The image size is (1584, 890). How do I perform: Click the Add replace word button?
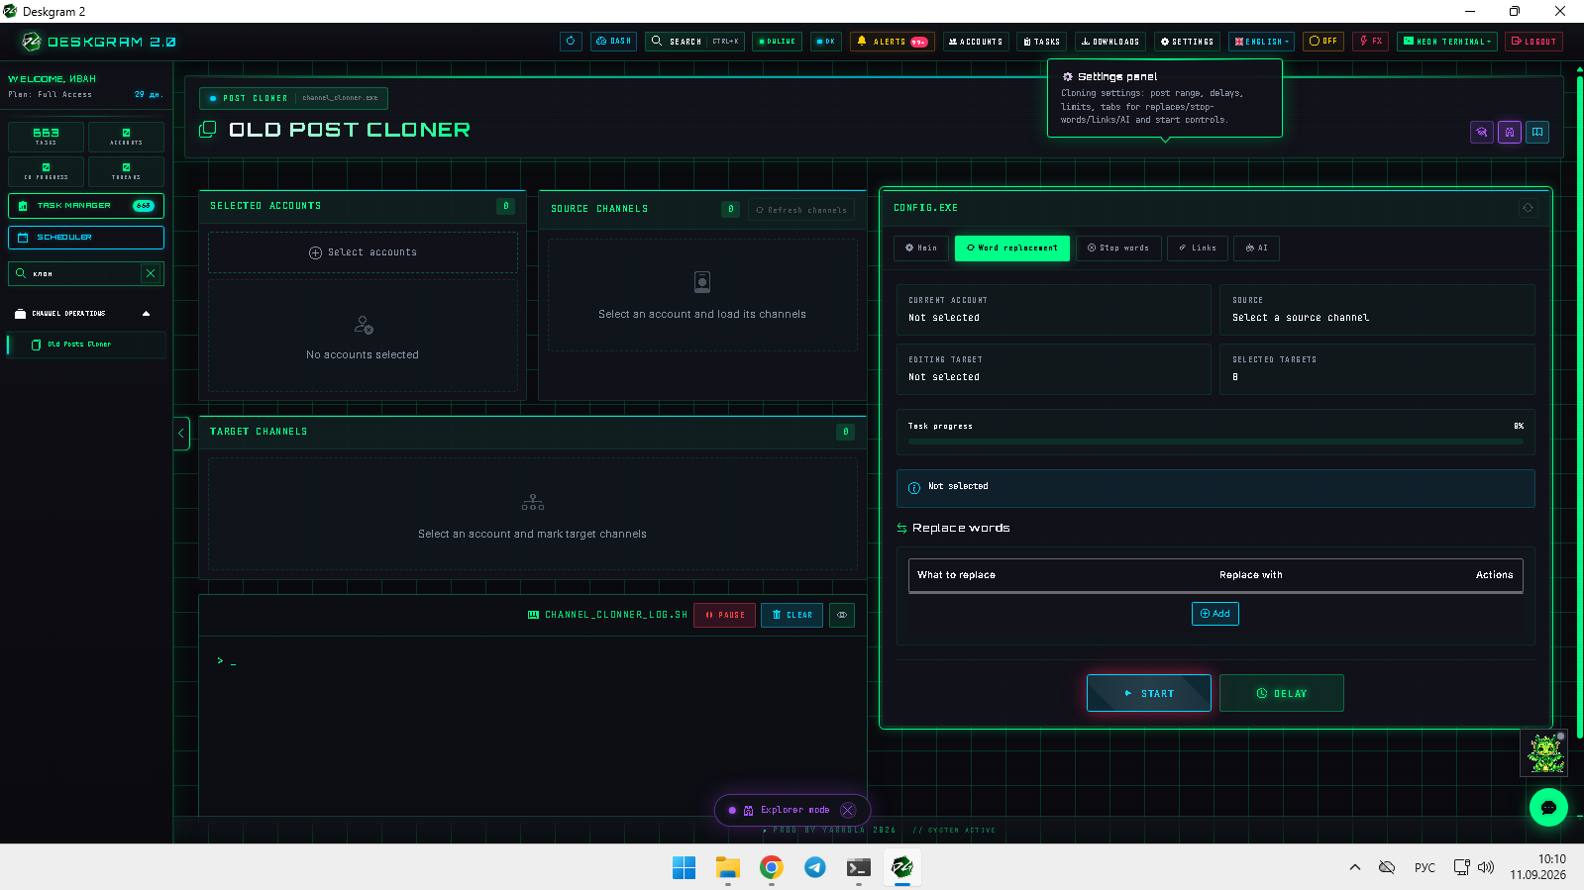1215,614
